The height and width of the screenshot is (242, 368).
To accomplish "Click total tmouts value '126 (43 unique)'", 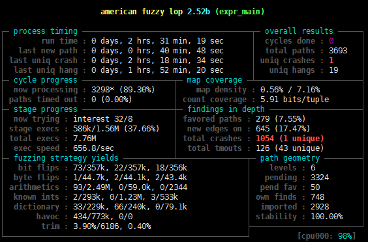I will [x=290, y=148].
